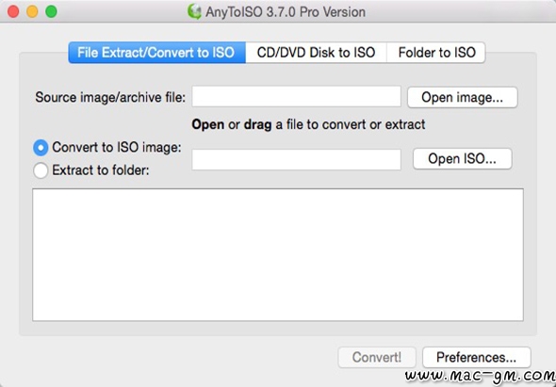Click the AnyToISO 3.7.0 Pro Version title text
The width and height of the screenshot is (556, 387).
pyautogui.click(x=286, y=12)
